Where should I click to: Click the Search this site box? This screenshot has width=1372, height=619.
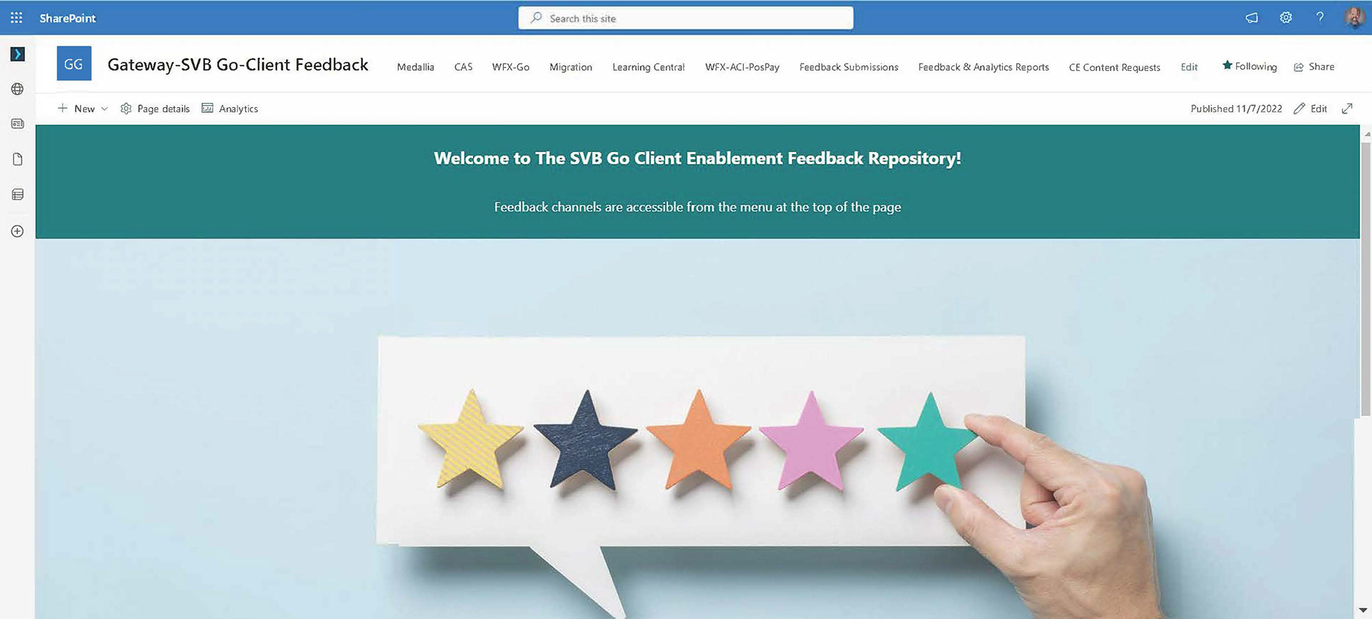click(686, 19)
